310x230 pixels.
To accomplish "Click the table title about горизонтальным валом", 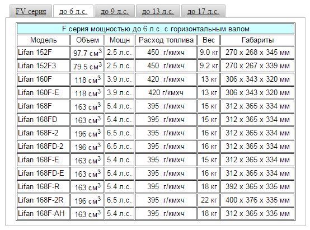I will click(x=156, y=29).
